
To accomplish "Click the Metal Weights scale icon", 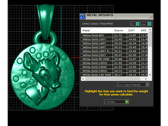I will pos(83,16).
